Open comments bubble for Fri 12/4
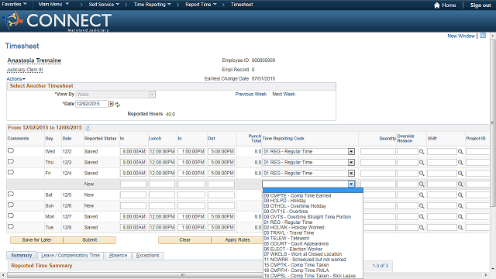496x279 pixels. click(x=11, y=172)
